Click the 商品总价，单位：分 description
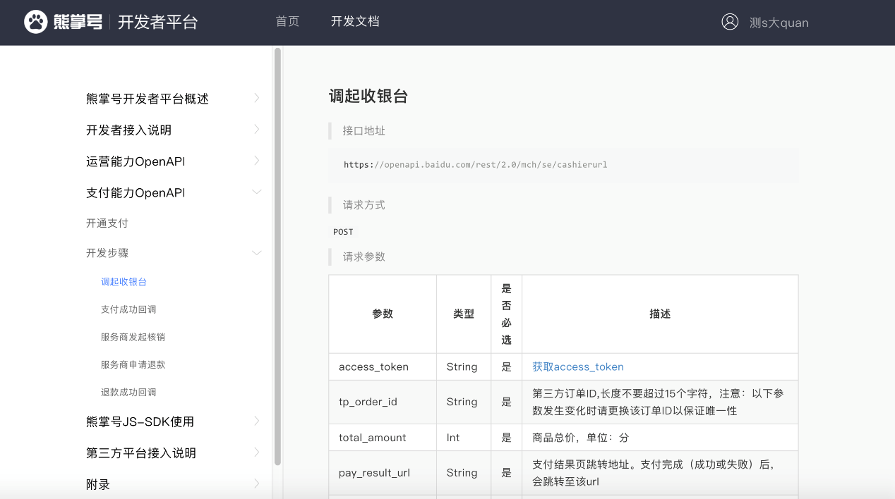Image resolution: width=895 pixels, height=499 pixels. point(580,438)
